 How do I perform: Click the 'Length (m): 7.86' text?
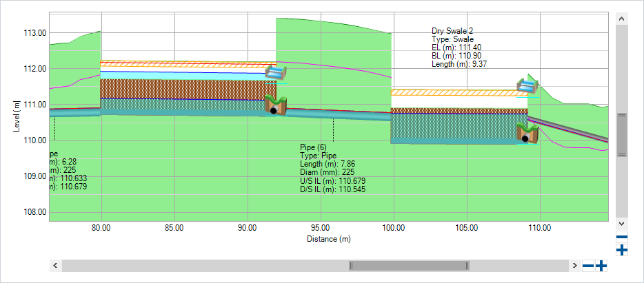[328, 165]
